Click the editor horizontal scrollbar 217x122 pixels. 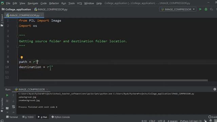pyautogui.click(x=113, y=80)
